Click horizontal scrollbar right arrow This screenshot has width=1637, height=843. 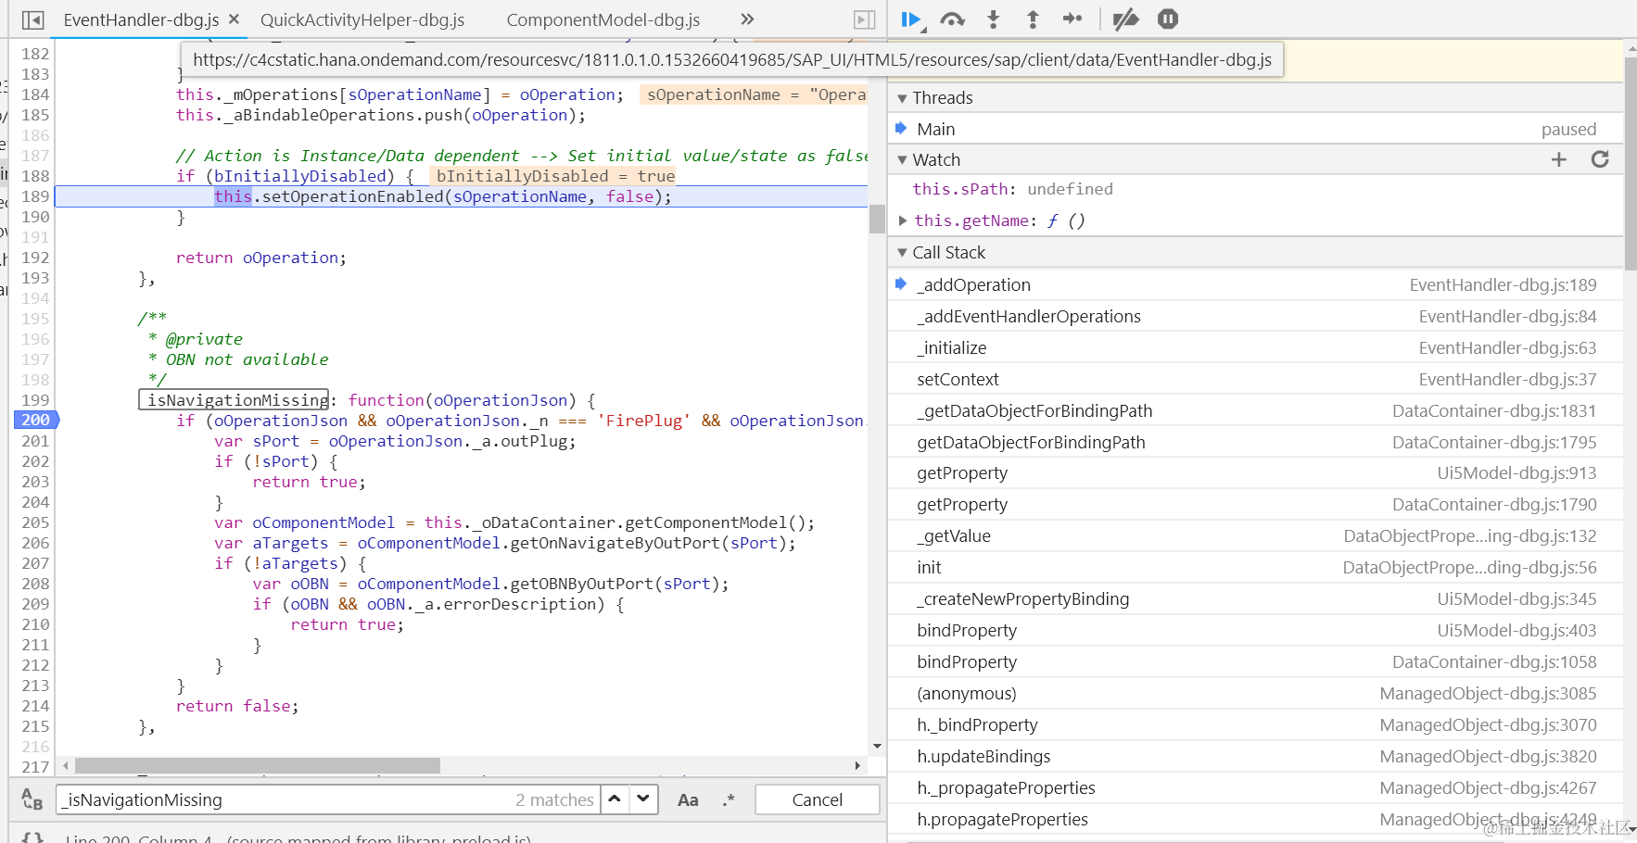pos(857,765)
